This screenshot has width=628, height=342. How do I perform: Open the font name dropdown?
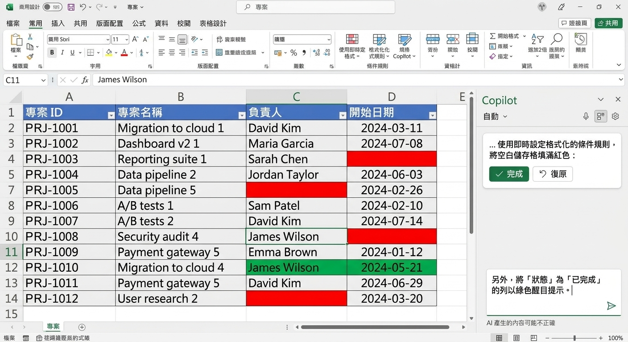pyautogui.click(x=108, y=40)
